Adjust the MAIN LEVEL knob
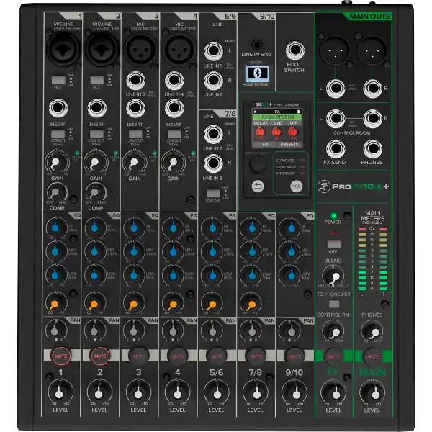Screen dimensions: 432x432 372,392
